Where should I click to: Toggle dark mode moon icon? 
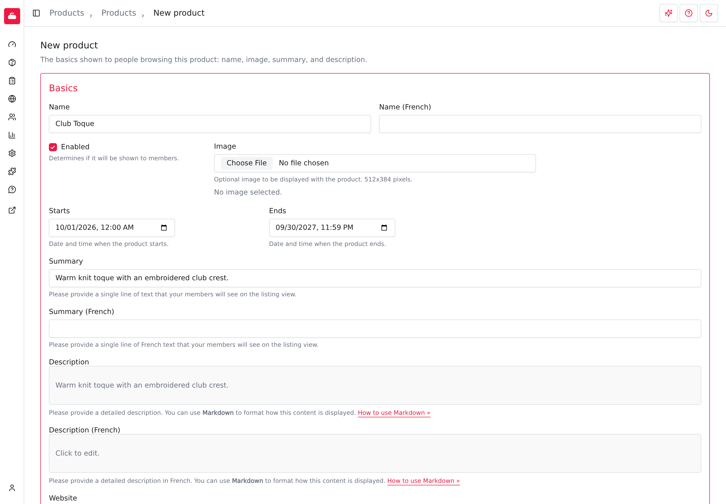(x=709, y=13)
